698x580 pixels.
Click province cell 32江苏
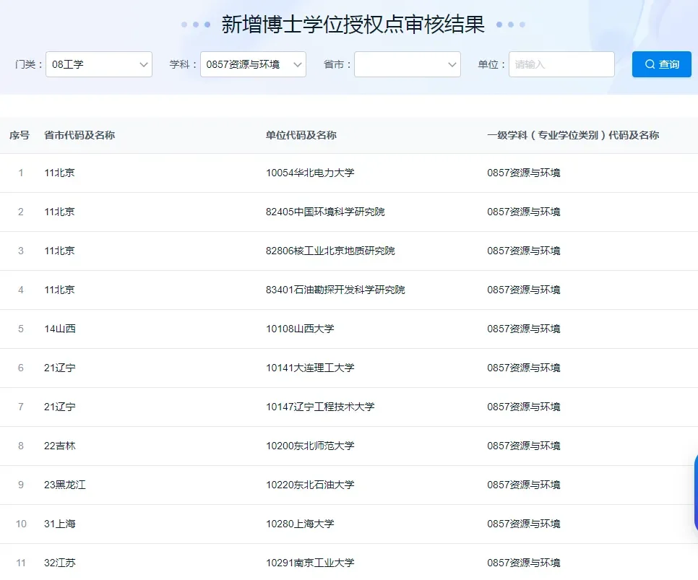pyautogui.click(x=60, y=563)
